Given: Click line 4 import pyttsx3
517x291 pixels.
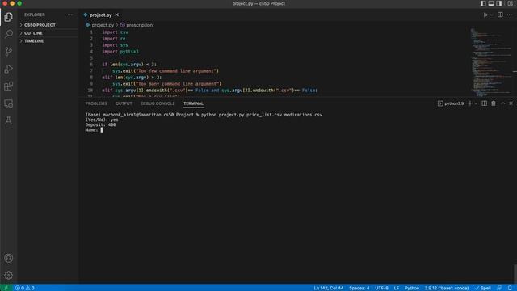Looking at the screenshot, I should (120, 52).
